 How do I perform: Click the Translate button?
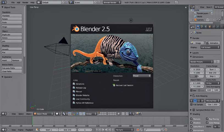(x=12, y=16)
